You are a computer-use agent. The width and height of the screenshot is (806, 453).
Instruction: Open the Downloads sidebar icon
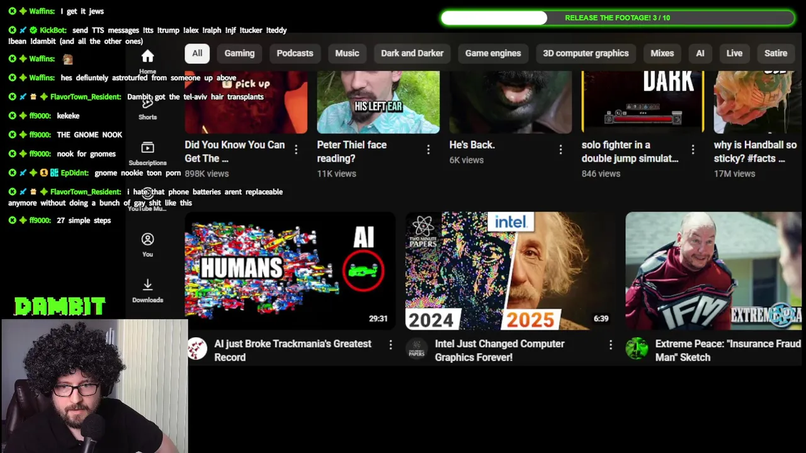coord(147,284)
